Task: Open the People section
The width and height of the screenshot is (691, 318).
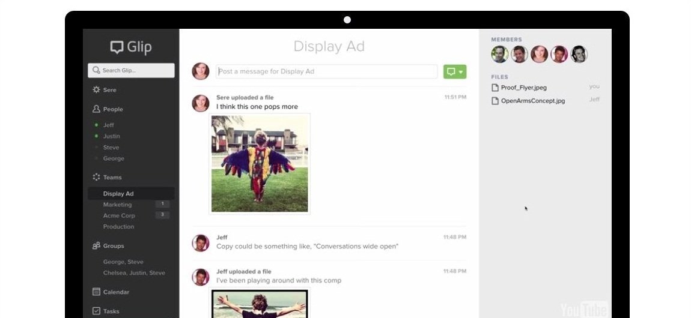Action: [x=113, y=109]
